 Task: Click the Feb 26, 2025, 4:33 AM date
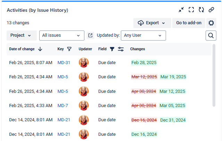(31, 106)
